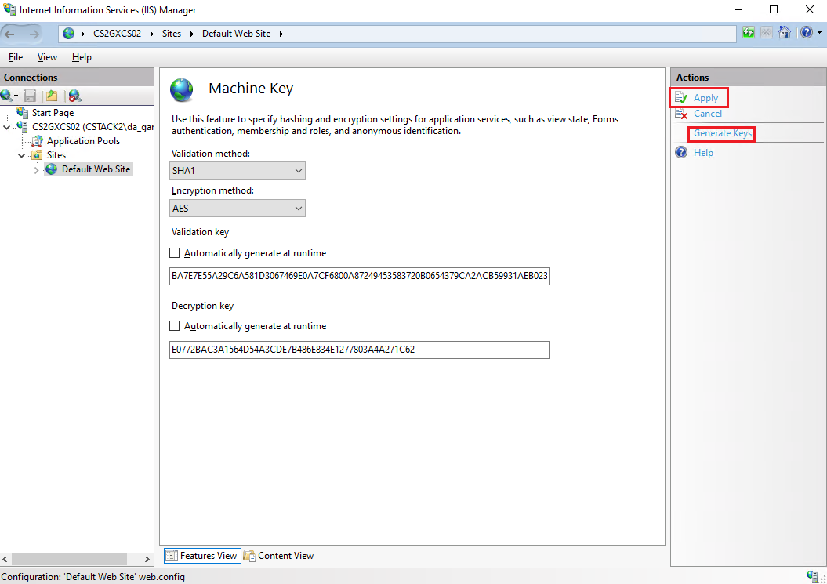Open dropdown arrow after Default Web Site breadcrumb

281,34
